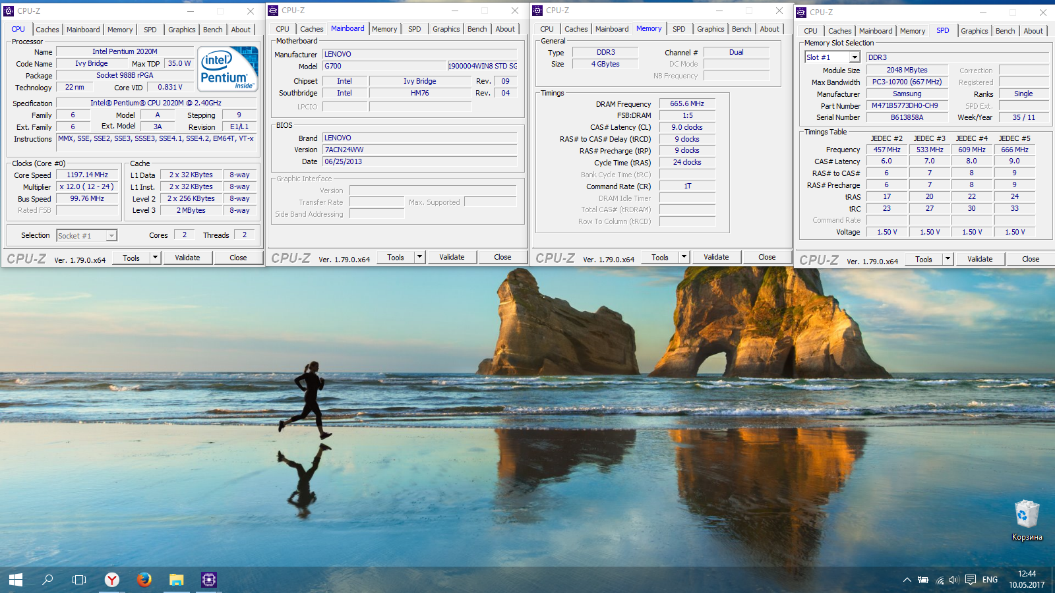The image size is (1055, 593).
Task: Expand Tools arrow in SPD window
Action: tap(948, 259)
